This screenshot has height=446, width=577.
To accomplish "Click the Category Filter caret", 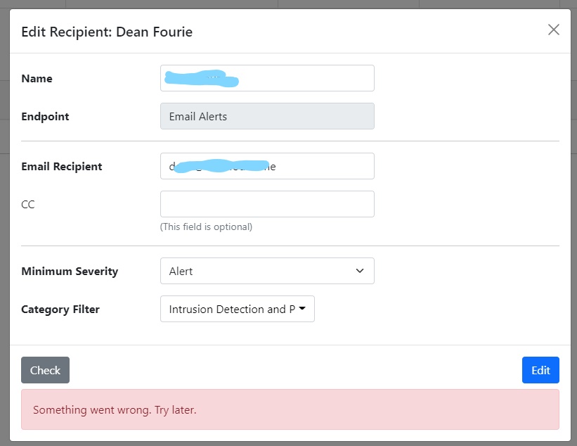I will click(x=304, y=309).
